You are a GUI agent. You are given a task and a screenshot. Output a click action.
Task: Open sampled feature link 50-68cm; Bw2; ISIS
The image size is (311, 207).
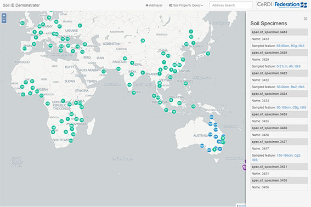click(290, 87)
